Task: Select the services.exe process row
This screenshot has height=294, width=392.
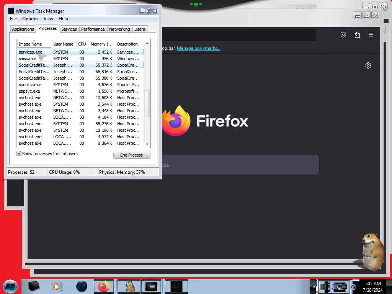Action: (x=80, y=52)
